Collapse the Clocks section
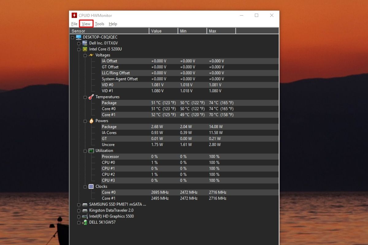Screen dimensions: 368x245 85,187
